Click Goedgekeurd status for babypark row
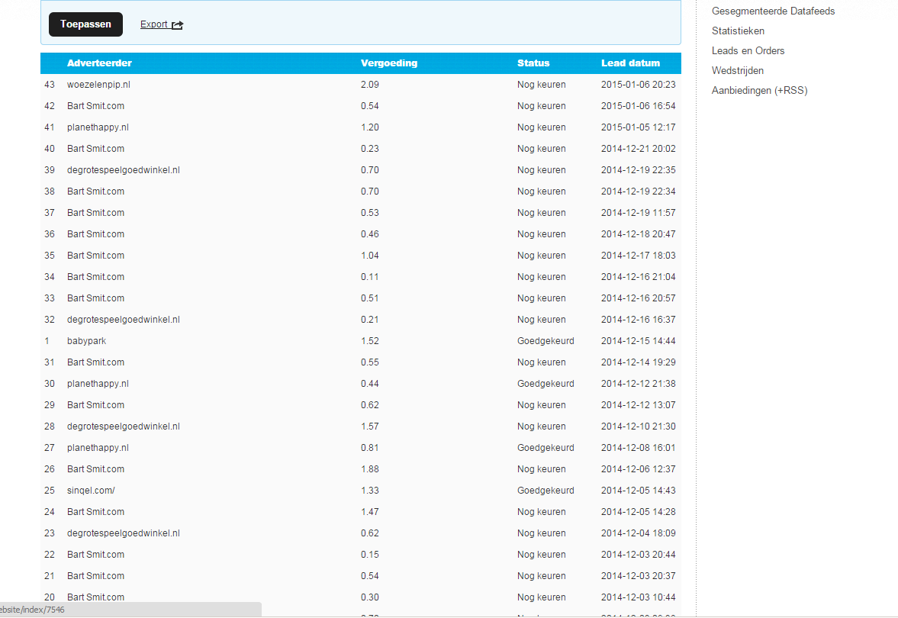 (x=546, y=341)
